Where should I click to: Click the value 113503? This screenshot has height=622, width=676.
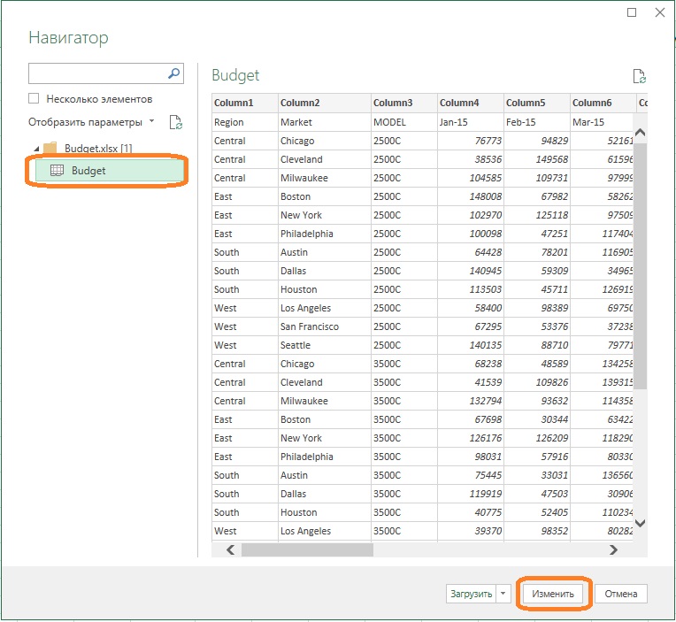(x=486, y=289)
